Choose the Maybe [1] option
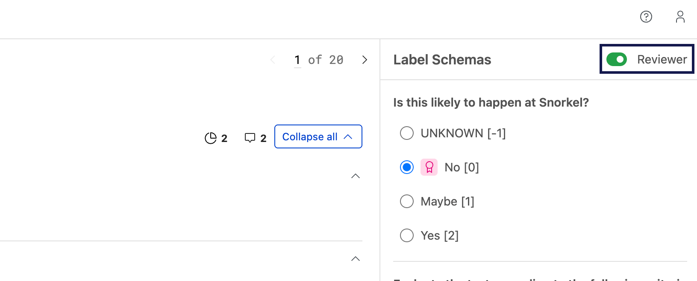Screen dimensions: 697x281 (x=406, y=201)
